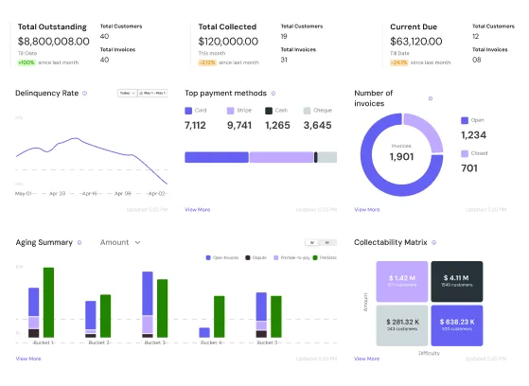The width and height of the screenshot is (529, 386).
Task: Click info icon next to Aging Summary
Action: click(79, 242)
